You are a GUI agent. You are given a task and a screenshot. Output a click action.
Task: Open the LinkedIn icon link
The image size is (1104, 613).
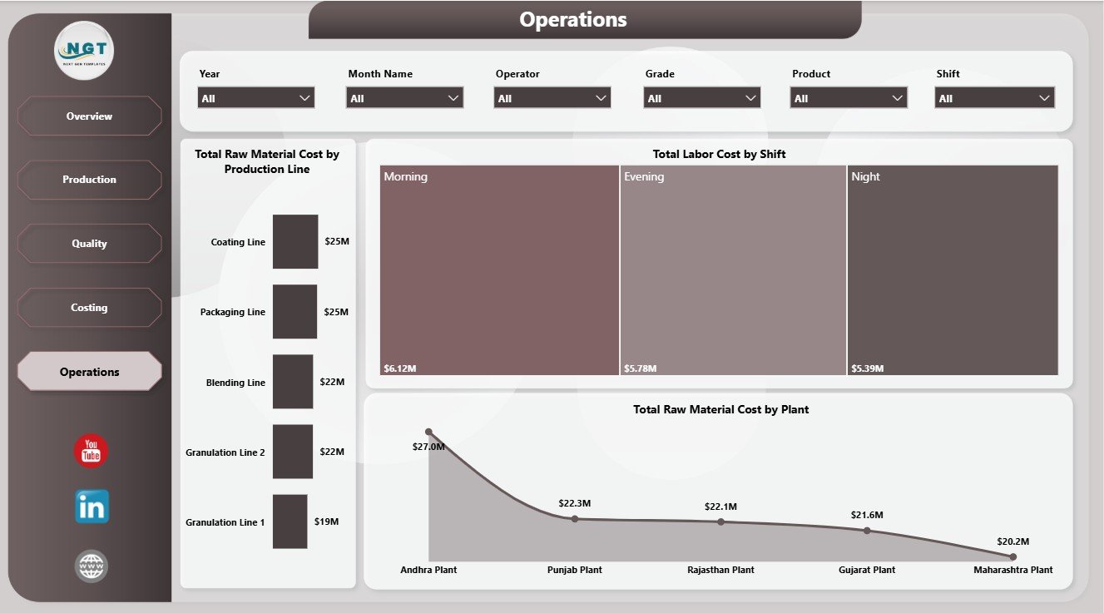tap(92, 507)
